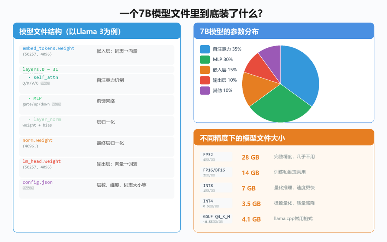
Task: Click the INT8 precision label
Action: point(208,185)
